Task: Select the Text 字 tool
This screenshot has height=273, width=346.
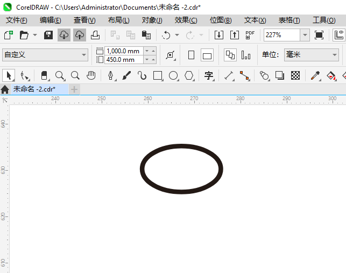Action: pyautogui.click(x=209, y=75)
